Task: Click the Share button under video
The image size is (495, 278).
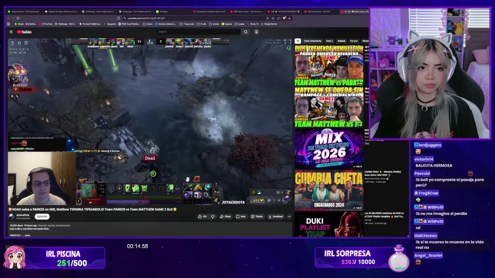Action: click(x=225, y=217)
